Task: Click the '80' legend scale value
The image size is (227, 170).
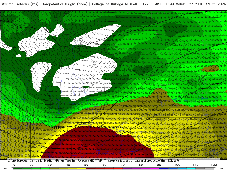Action: pos(141,165)
